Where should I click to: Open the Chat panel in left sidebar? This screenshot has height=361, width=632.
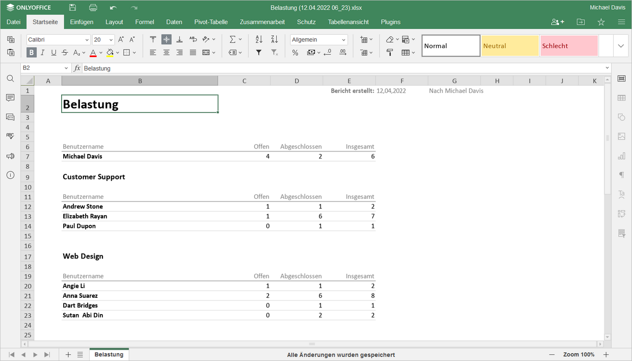tap(10, 117)
